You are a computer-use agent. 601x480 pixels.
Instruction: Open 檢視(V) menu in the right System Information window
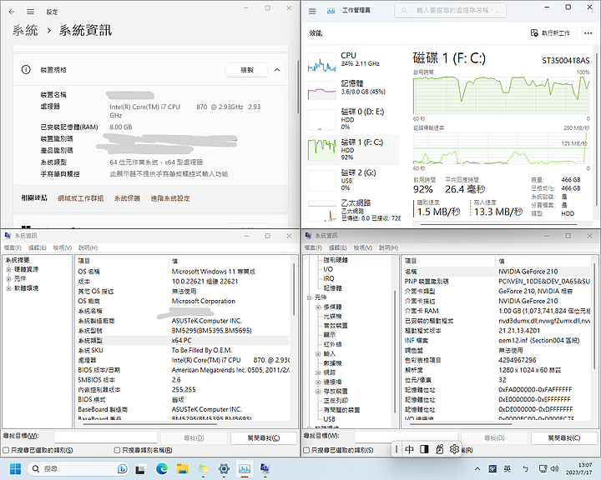(x=362, y=247)
